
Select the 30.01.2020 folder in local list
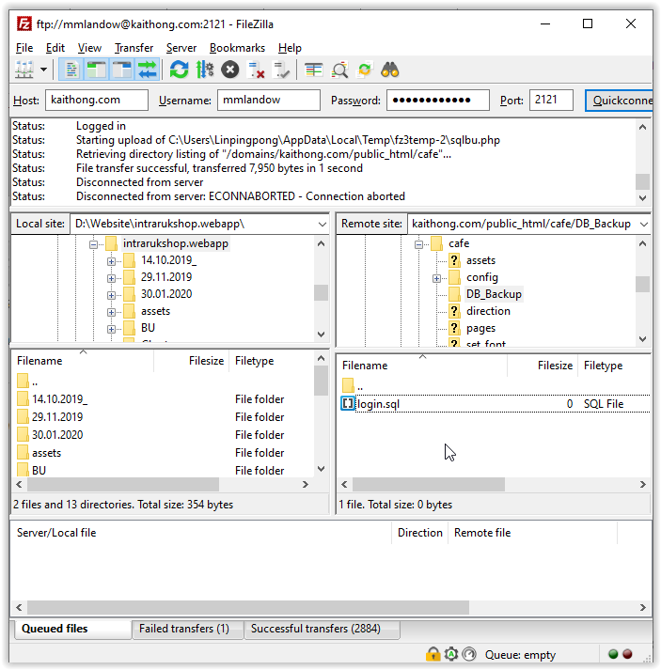tap(57, 435)
